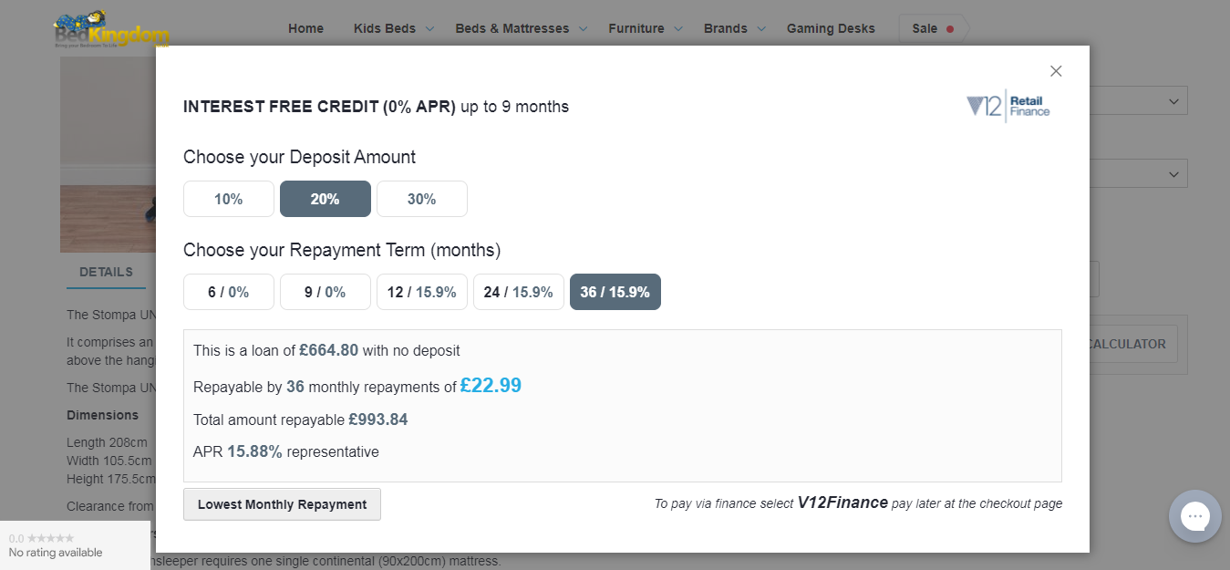Screen dimensions: 1230x570
Task: Click the red dot Sale tag
Action: pos(933,28)
